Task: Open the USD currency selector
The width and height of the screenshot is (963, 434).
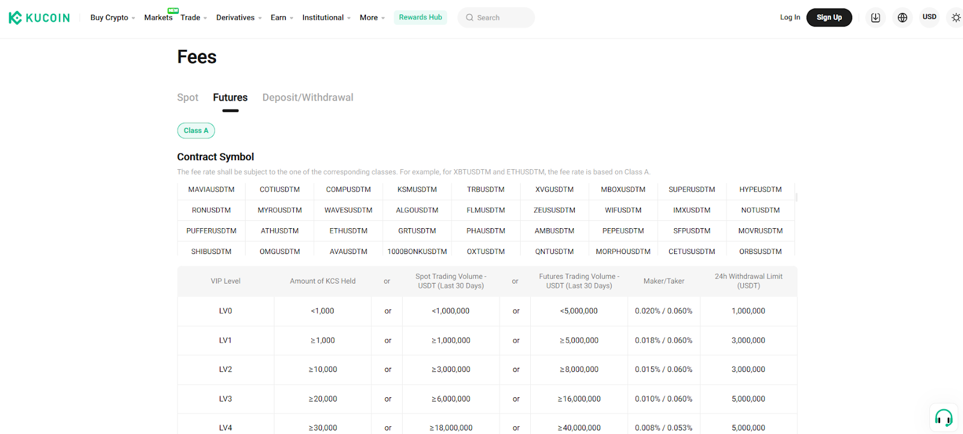Action: coord(929,17)
